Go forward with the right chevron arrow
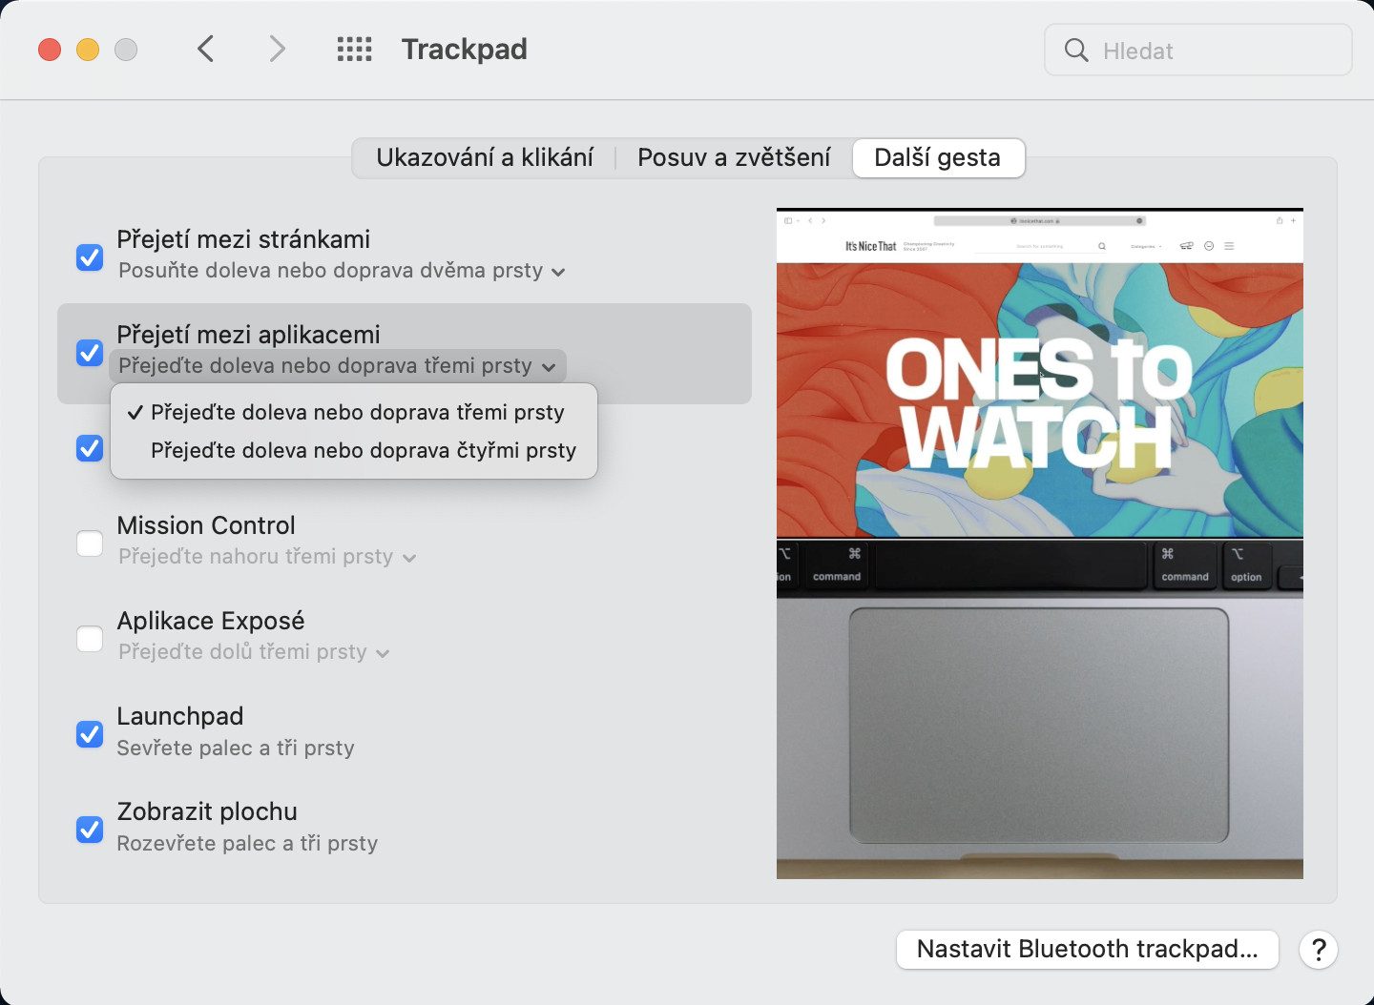 277,49
